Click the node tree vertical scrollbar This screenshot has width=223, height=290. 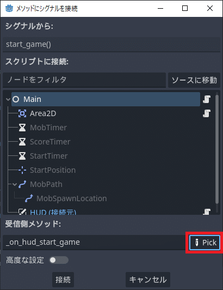click(217, 150)
